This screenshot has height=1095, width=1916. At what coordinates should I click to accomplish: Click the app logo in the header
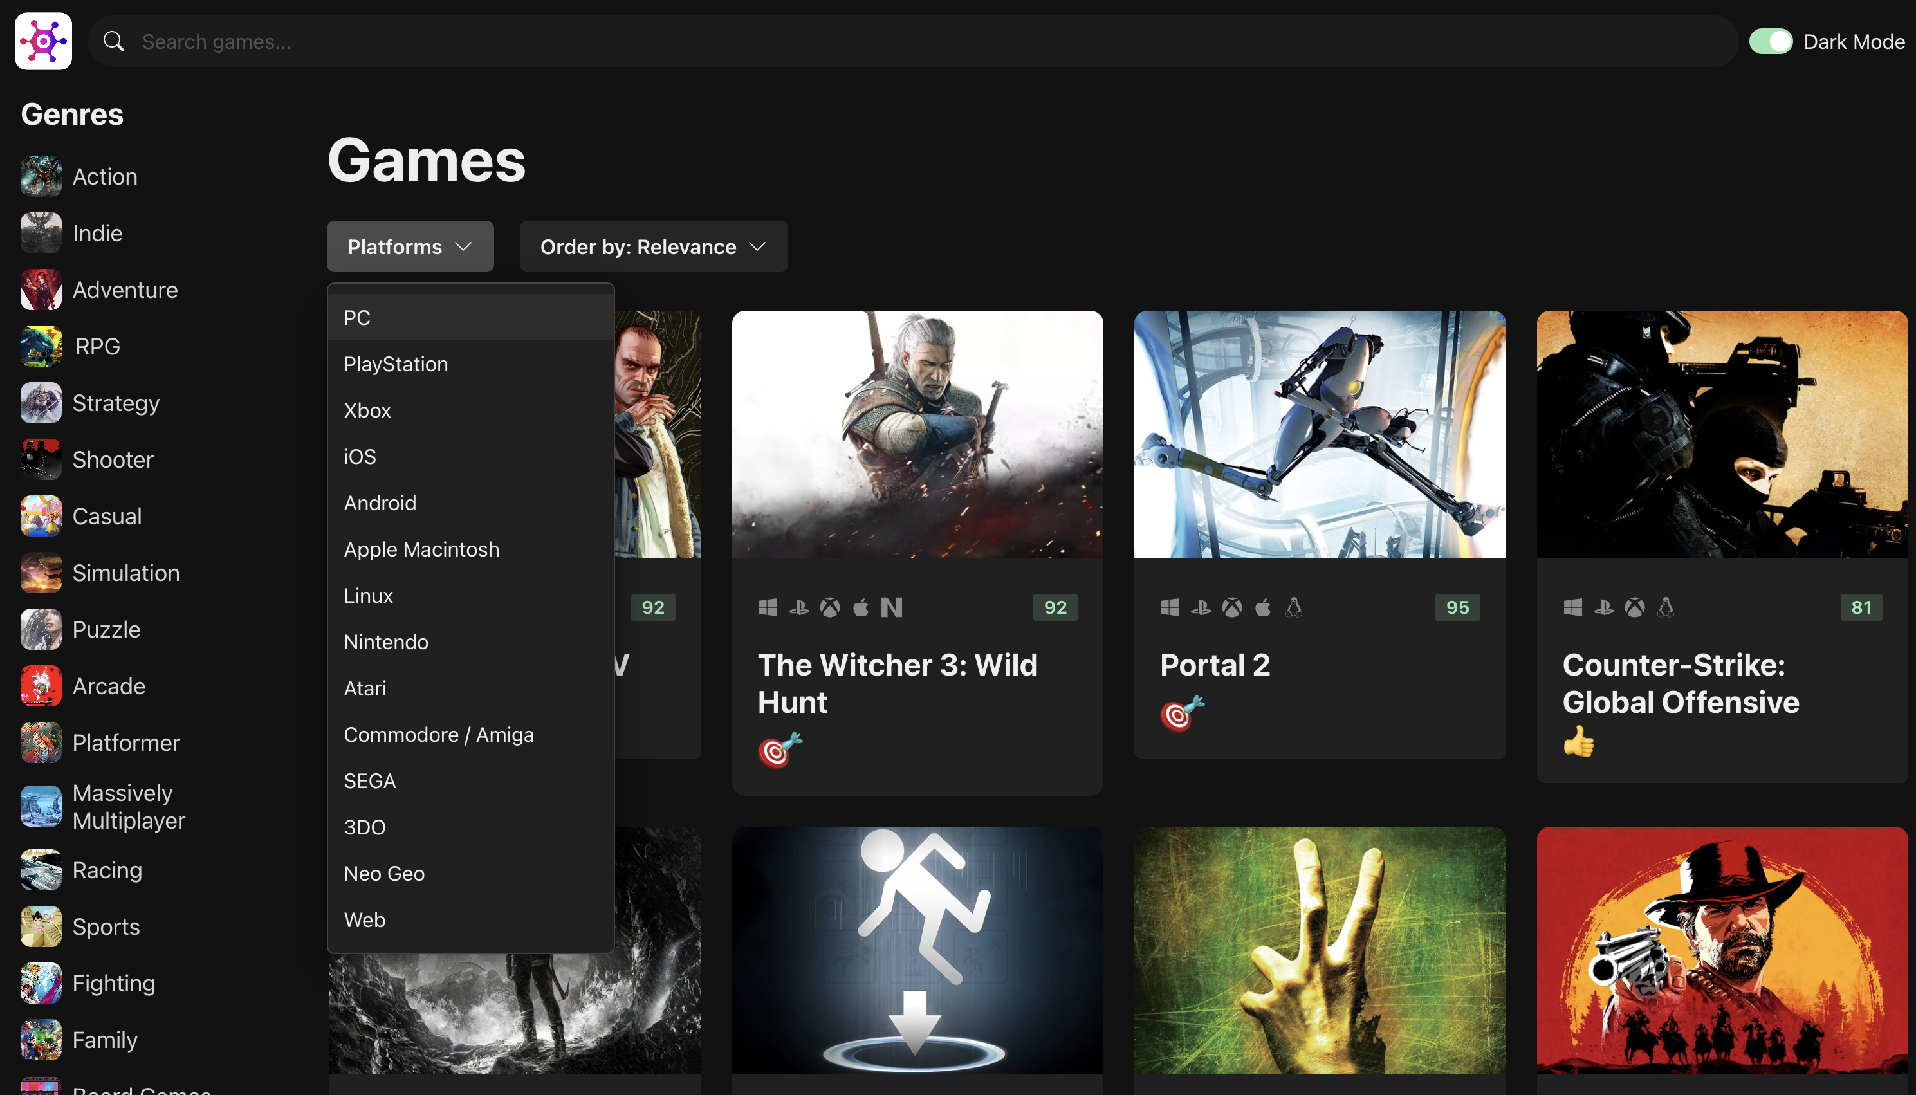coord(43,41)
